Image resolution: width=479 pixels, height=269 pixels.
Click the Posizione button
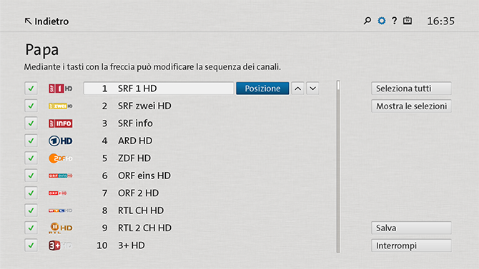[262, 88]
